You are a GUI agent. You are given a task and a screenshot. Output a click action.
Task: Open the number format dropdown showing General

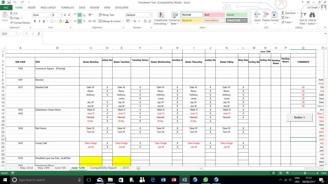point(150,15)
